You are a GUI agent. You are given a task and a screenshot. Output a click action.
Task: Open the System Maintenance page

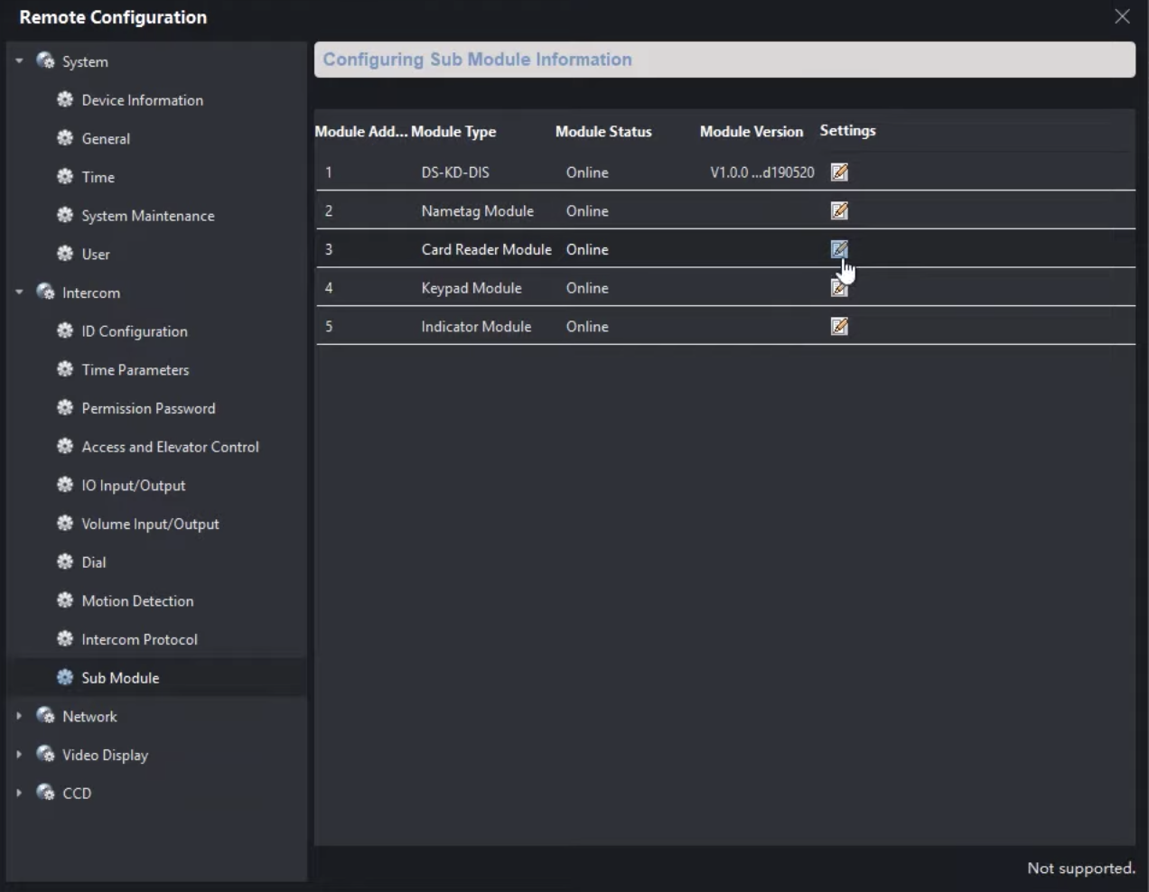tap(148, 216)
